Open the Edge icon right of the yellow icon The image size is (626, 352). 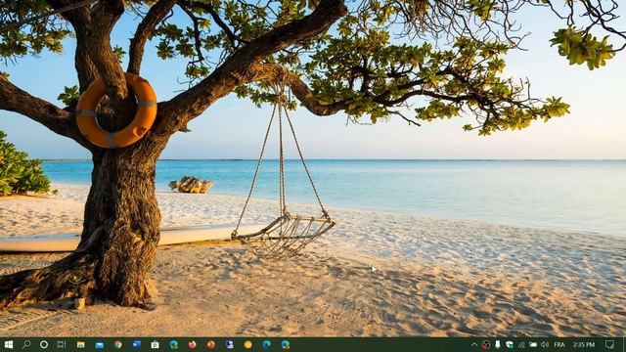[x=266, y=344]
